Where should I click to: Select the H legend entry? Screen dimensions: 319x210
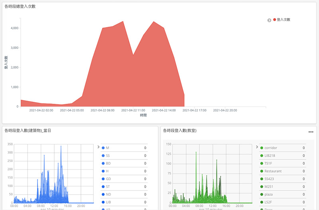click(x=107, y=171)
